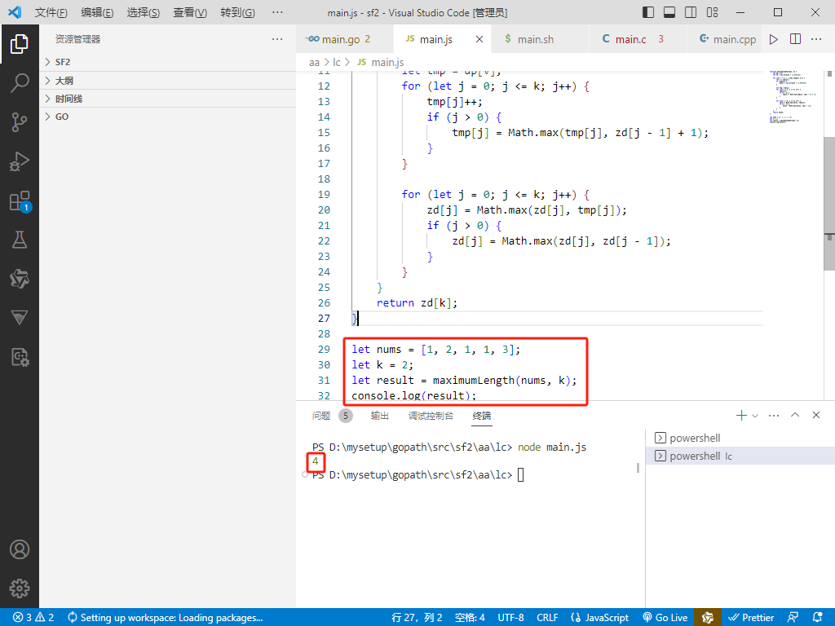Screen dimensions: 835x626
Task: Expand the 时间线 timeline section
Action: pyautogui.click(x=168, y=99)
